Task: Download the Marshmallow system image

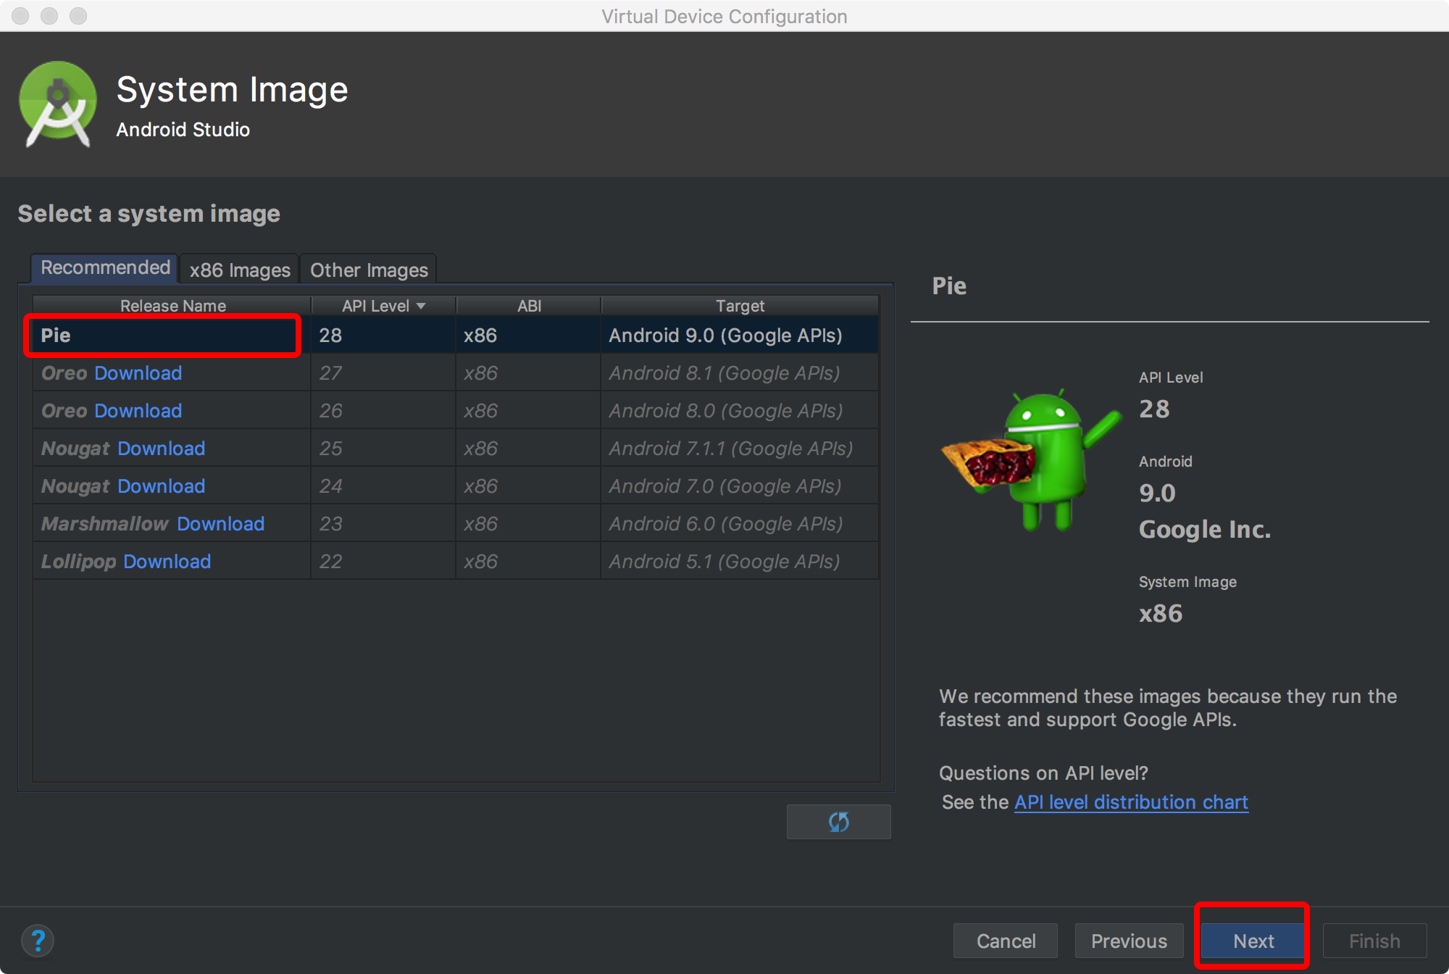Action: [x=220, y=524]
